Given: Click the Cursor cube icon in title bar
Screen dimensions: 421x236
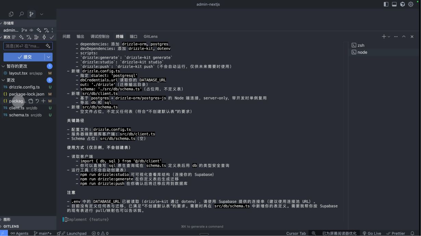Looking at the screenshot, I should tap(403, 4).
